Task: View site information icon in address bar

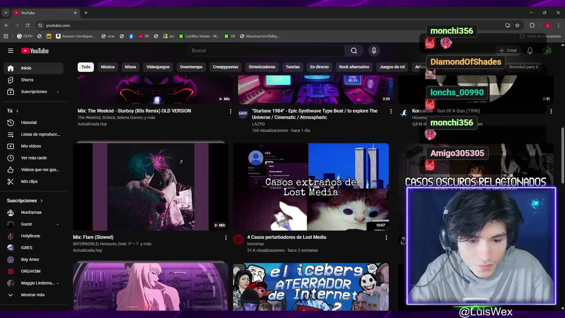Action: tap(40, 25)
